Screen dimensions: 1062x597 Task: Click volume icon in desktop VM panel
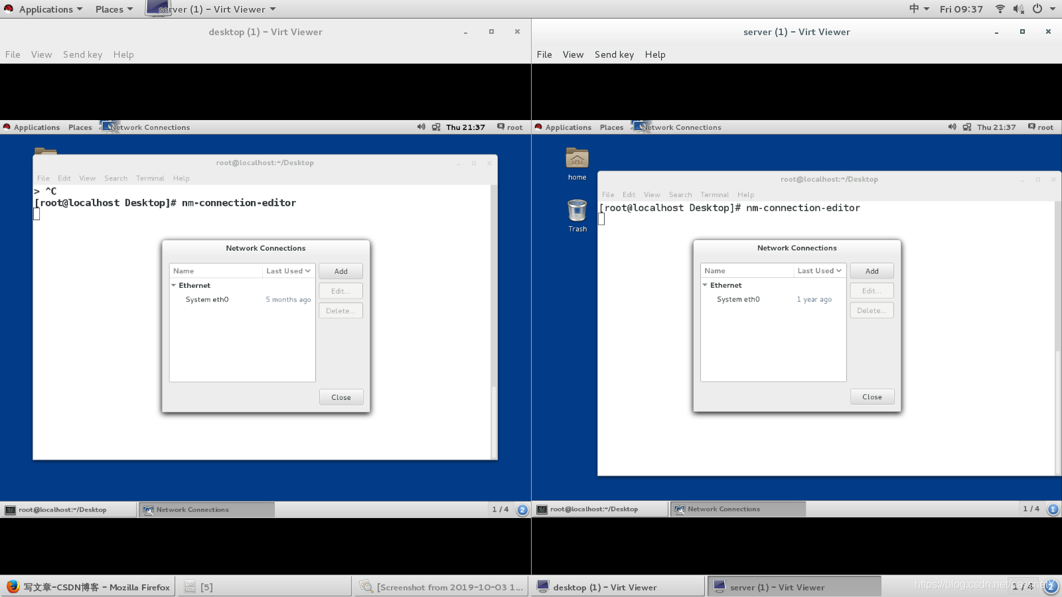pyautogui.click(x=421, y=127)
